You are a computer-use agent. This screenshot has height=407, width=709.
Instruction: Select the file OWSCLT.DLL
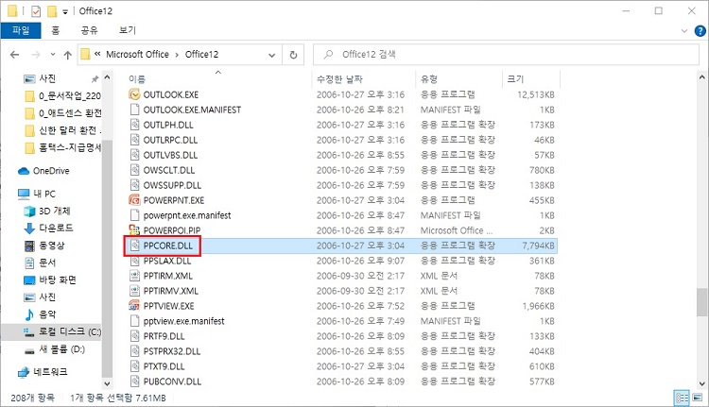pyautogui.click(x=168, y=170)
